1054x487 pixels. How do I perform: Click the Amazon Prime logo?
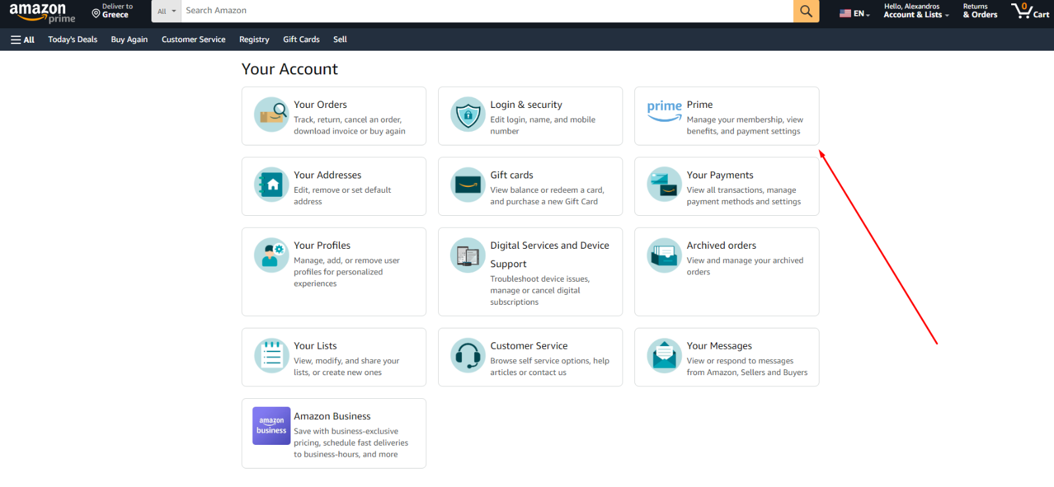tap(42, 13)
